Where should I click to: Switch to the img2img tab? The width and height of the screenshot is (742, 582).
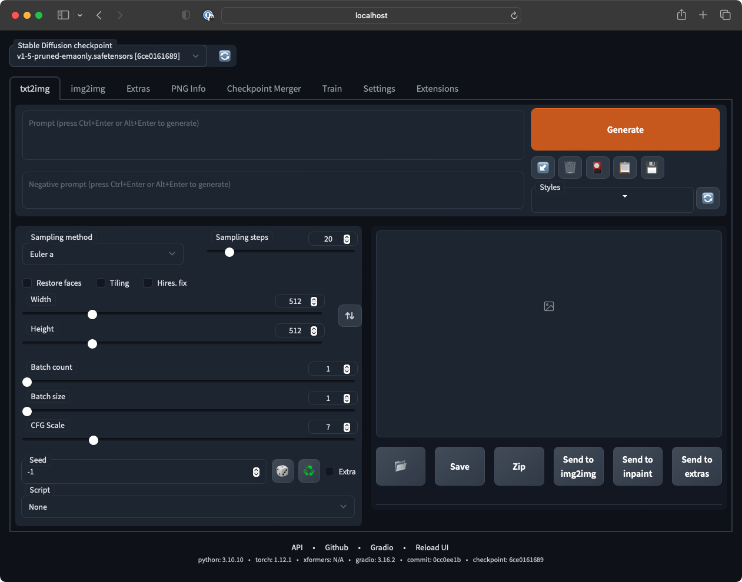click(x=88, y=89)
